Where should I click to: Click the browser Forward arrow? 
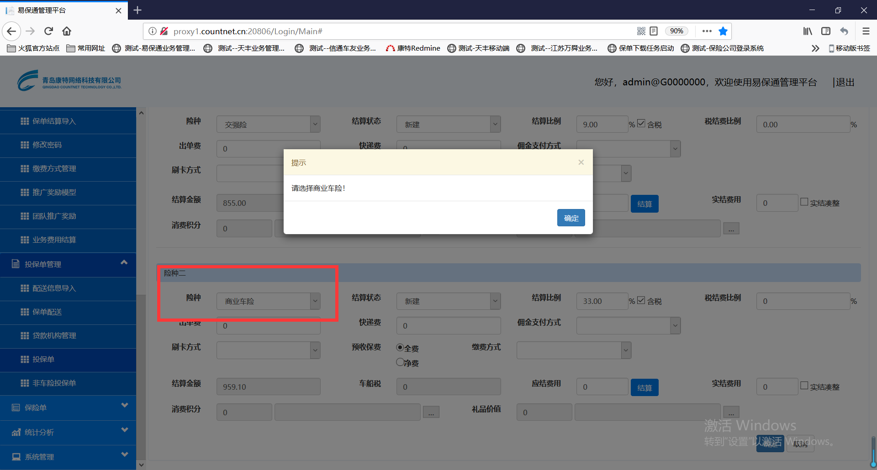[x=30, y=31]
